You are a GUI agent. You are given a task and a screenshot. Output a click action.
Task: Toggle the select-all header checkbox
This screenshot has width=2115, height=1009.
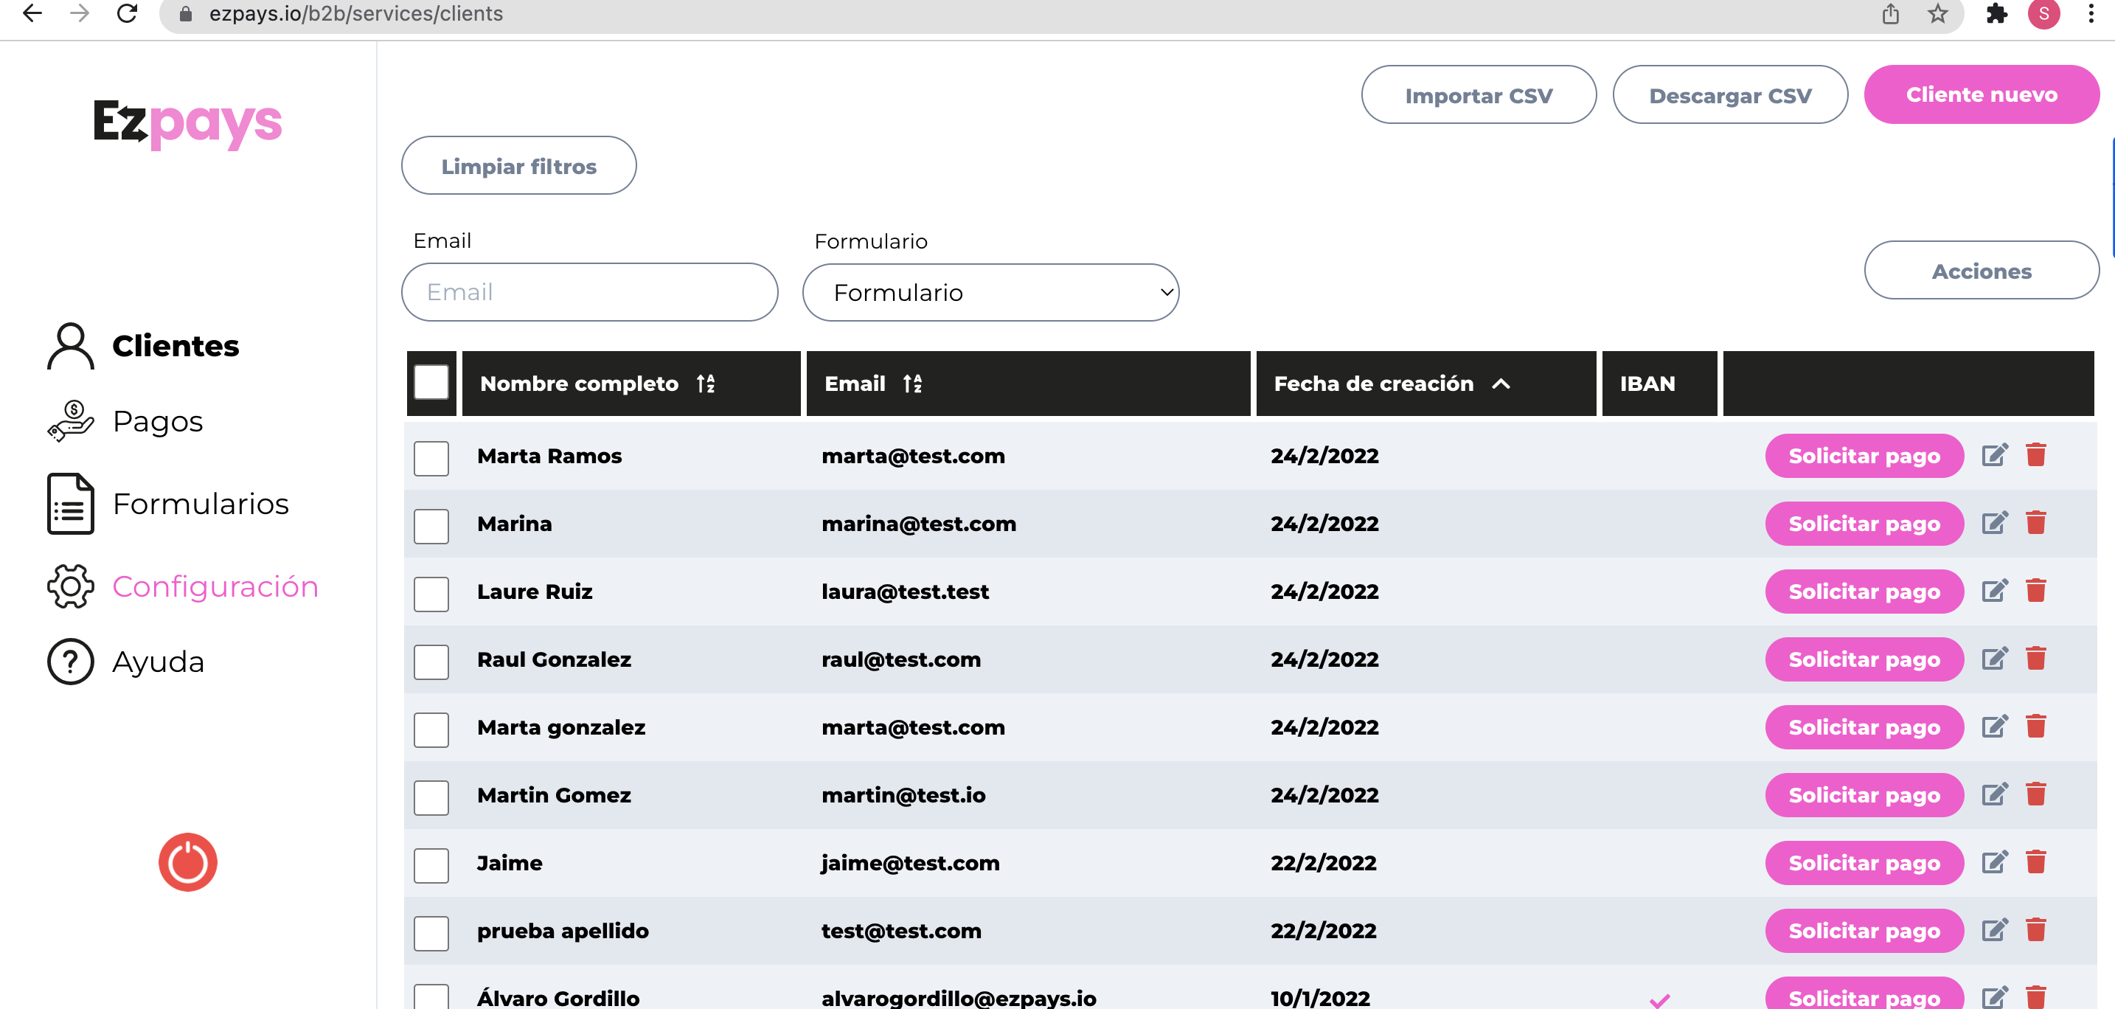[x=431, y=383]
